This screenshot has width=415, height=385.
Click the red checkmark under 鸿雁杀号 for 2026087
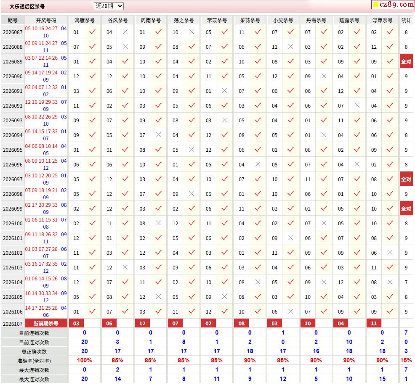point(92,32)
